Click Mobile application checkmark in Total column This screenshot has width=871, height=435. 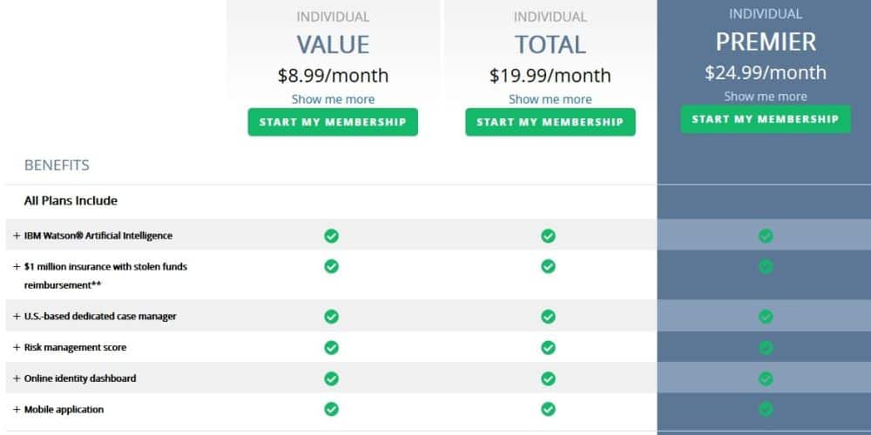(548, 409)
